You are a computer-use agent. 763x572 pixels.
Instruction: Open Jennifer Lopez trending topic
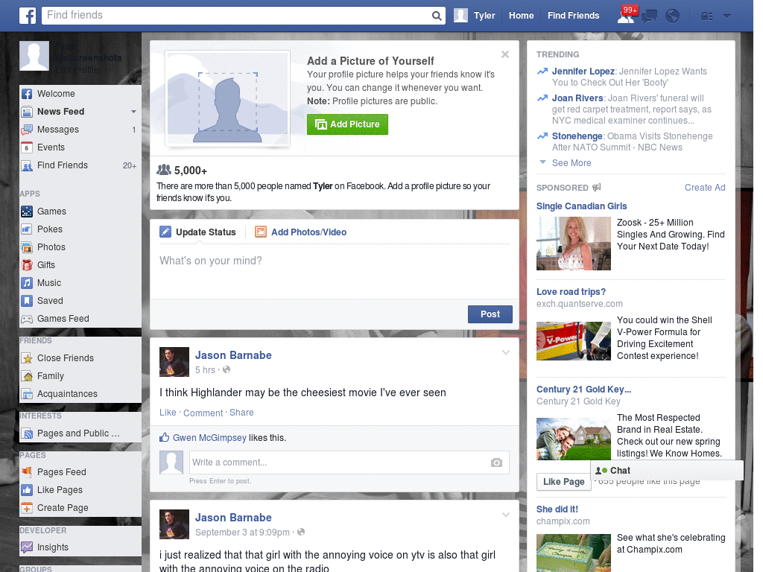pos(583,71)
